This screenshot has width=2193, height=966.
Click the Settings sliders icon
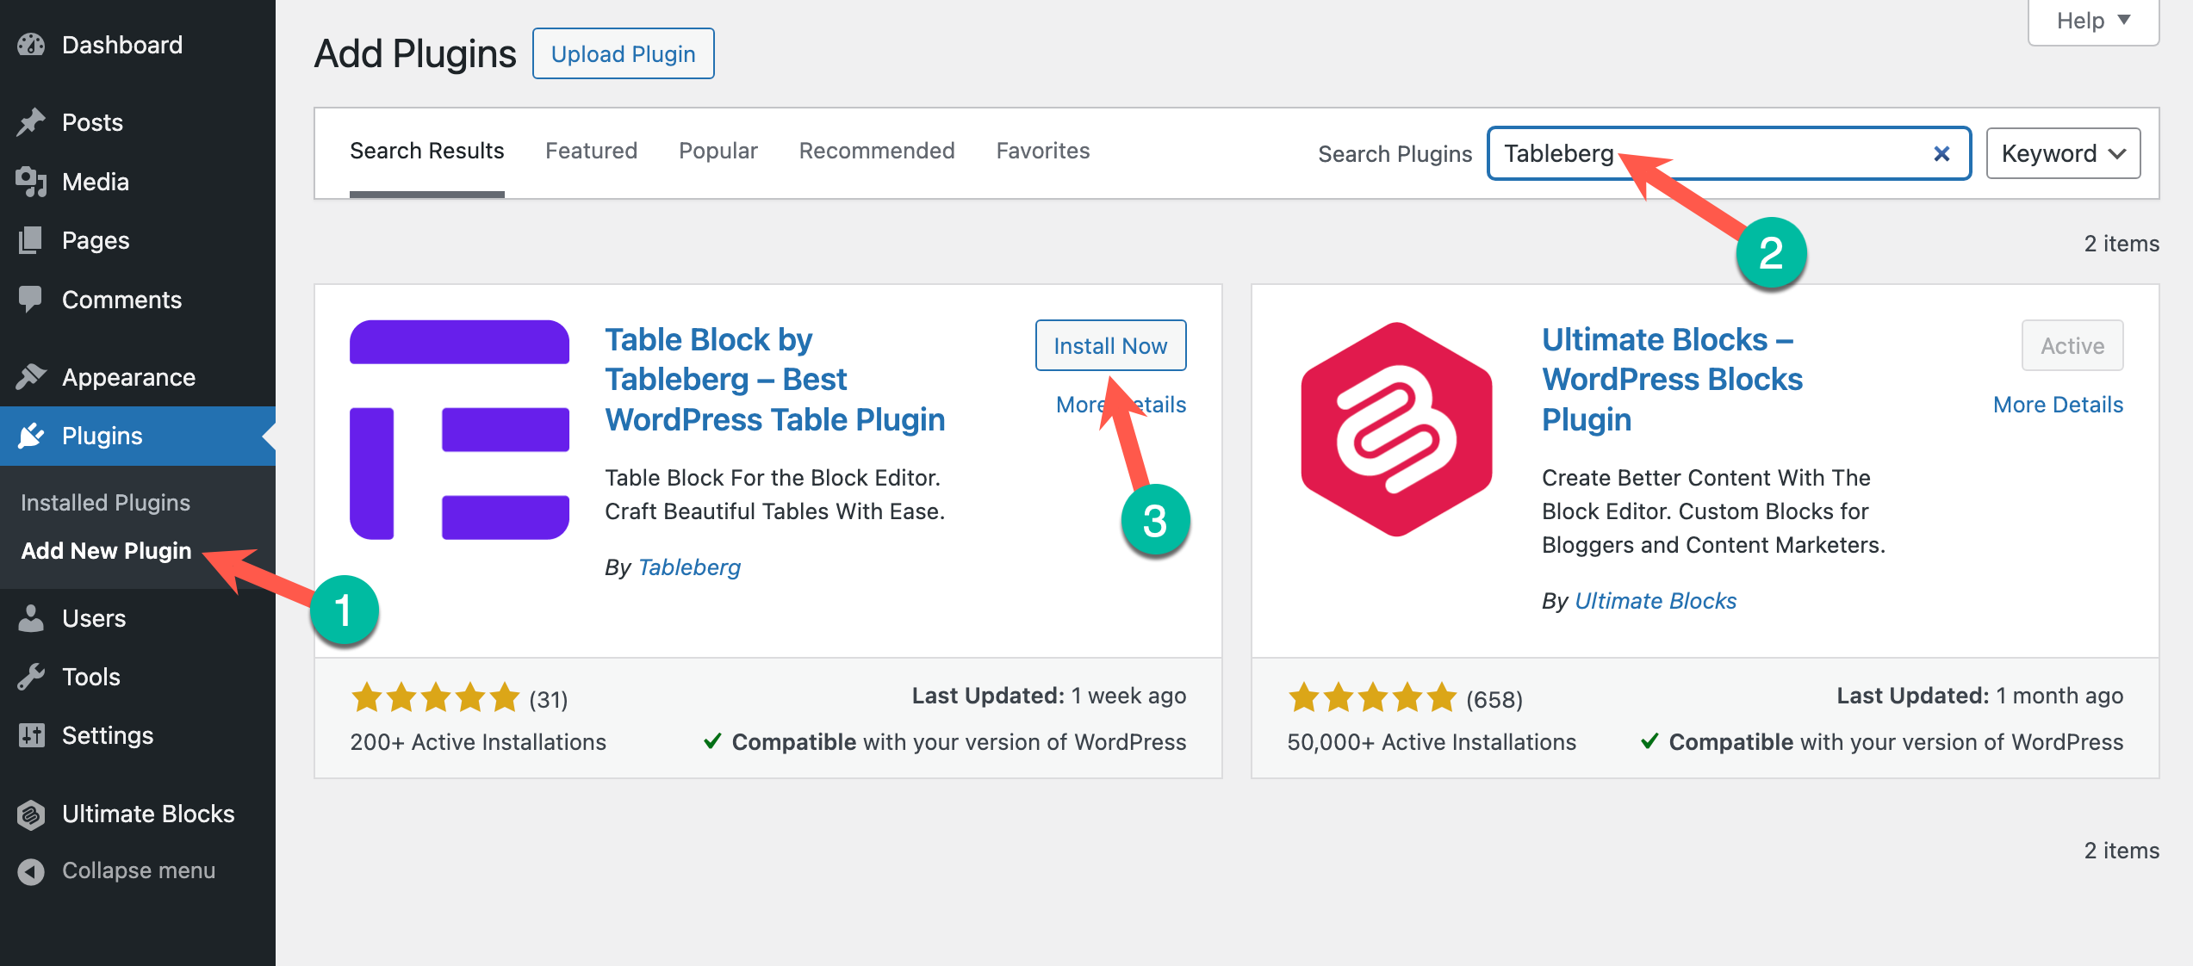(x=31, y=735)
